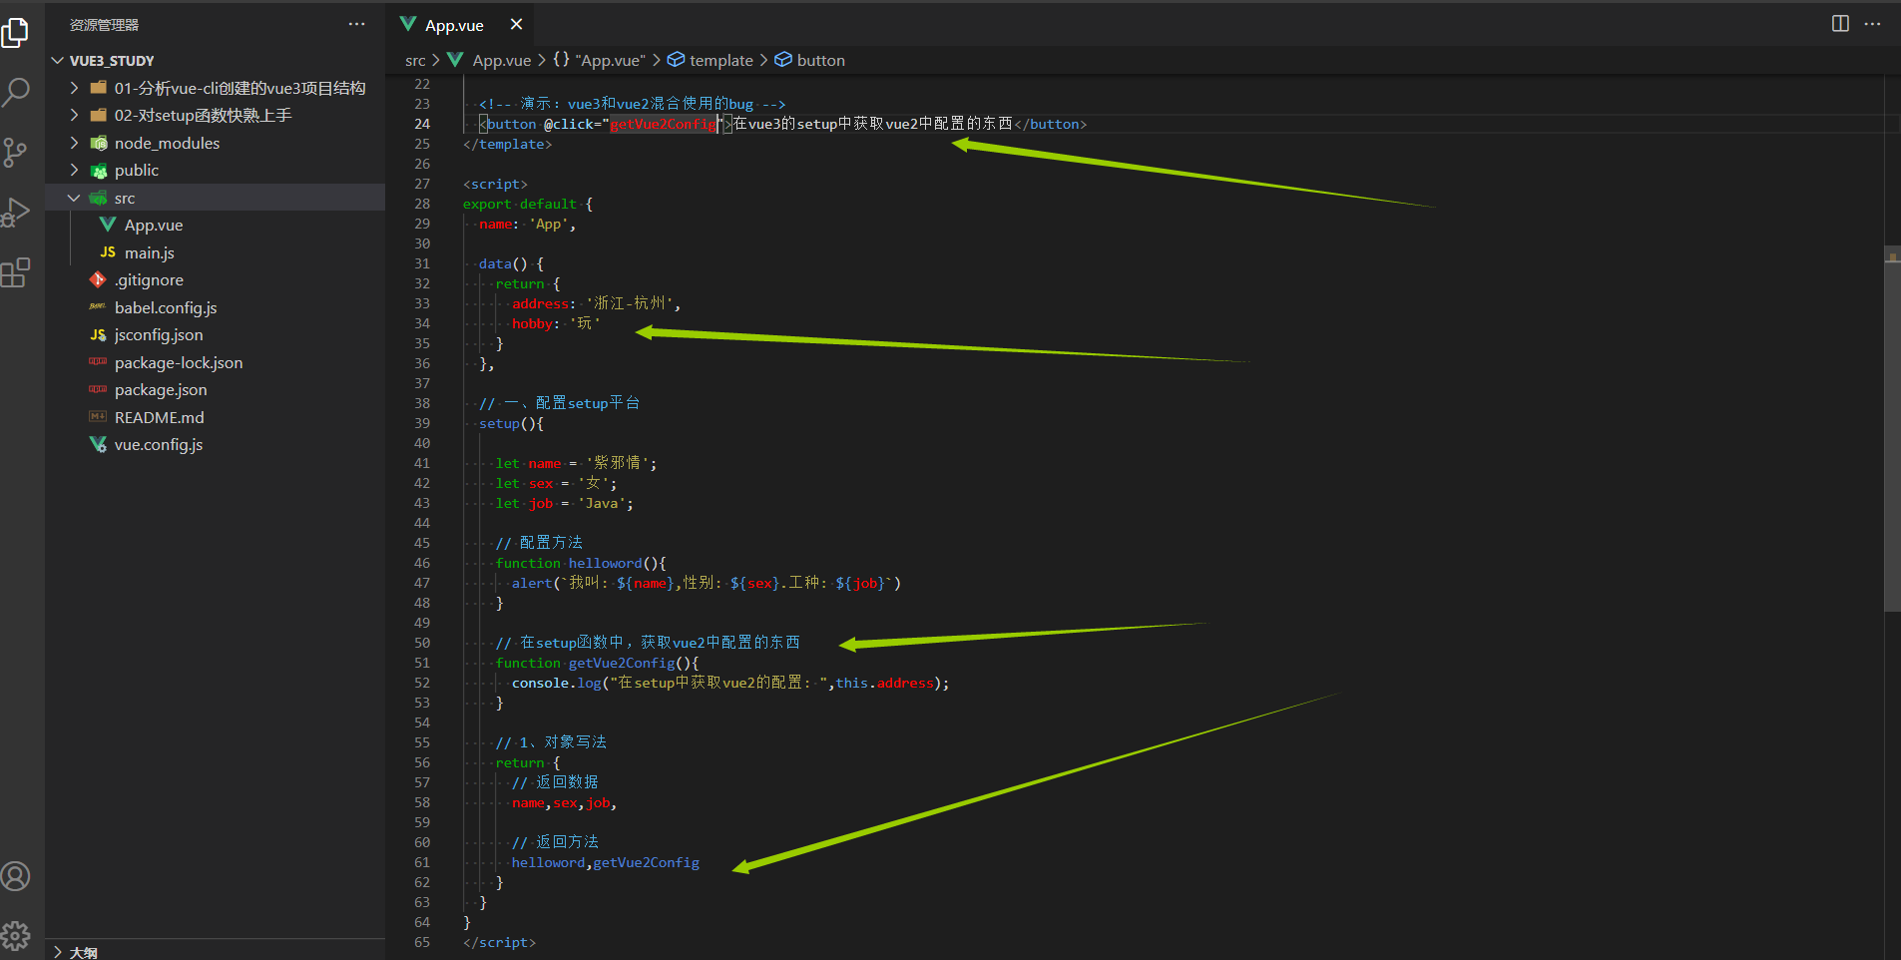Open the explorer panel more actions menu
This screenshot has width=1901, height=960.
[x=356, y=24]
